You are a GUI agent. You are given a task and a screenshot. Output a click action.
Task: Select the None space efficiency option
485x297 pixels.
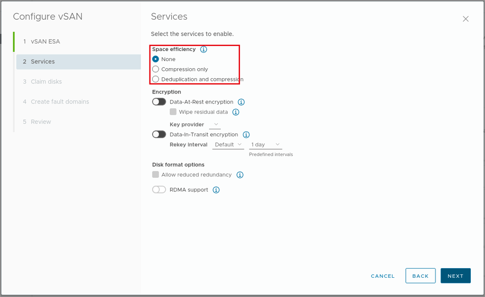[x=156, y=59]
